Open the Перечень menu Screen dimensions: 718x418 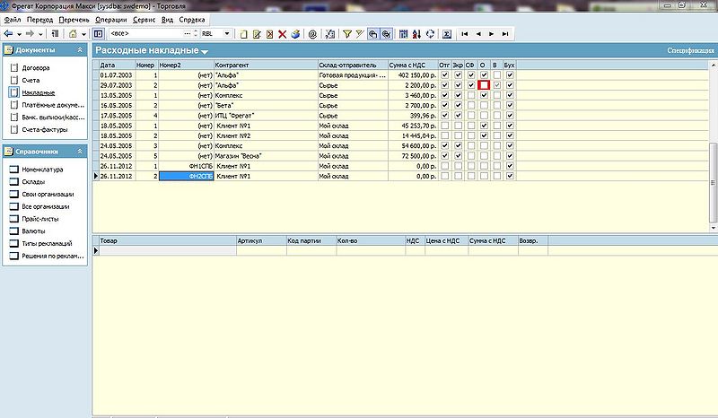pos(74,20)
